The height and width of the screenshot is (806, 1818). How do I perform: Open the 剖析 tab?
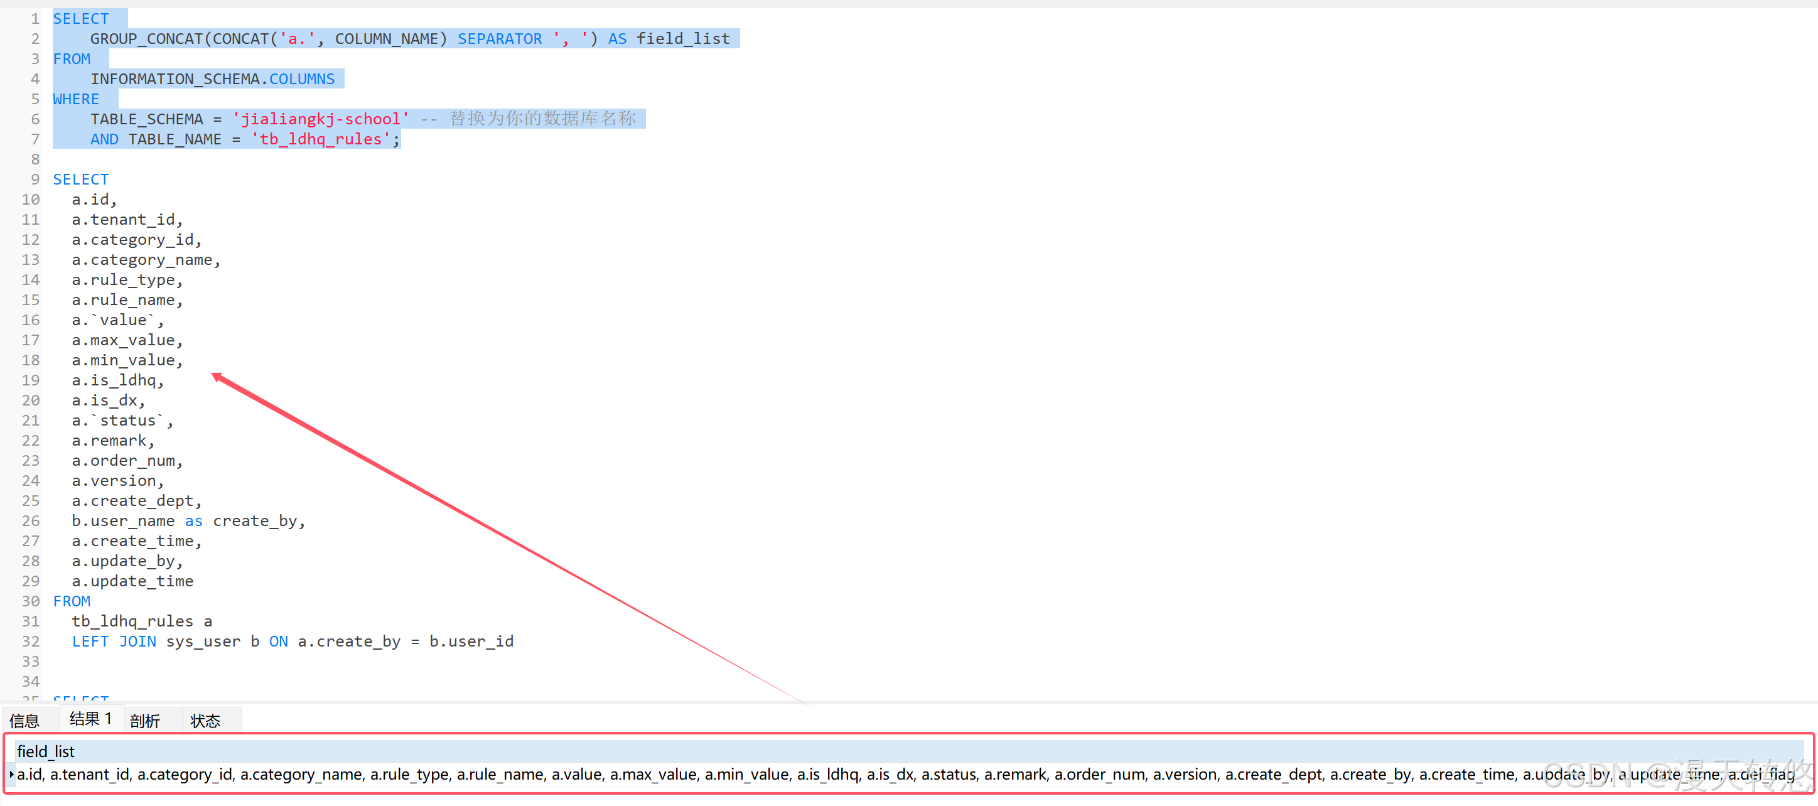click(146, 721)
